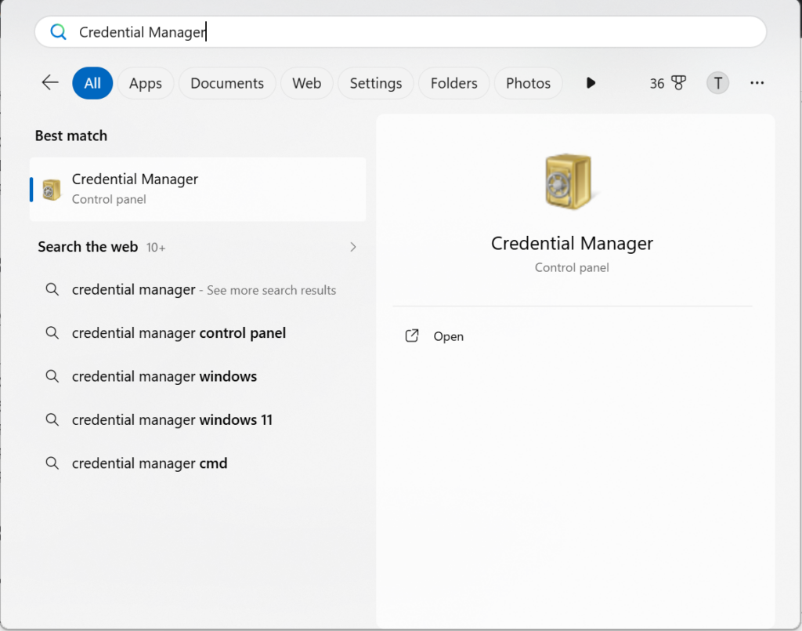
Task: Click magnifier icon beside 'credential manager windows 11'
Action: point(52,420)
